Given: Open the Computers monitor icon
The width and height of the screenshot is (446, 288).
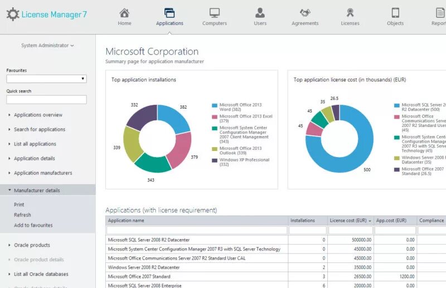Looking at the screenshot, I should click(x=215, y=13).
